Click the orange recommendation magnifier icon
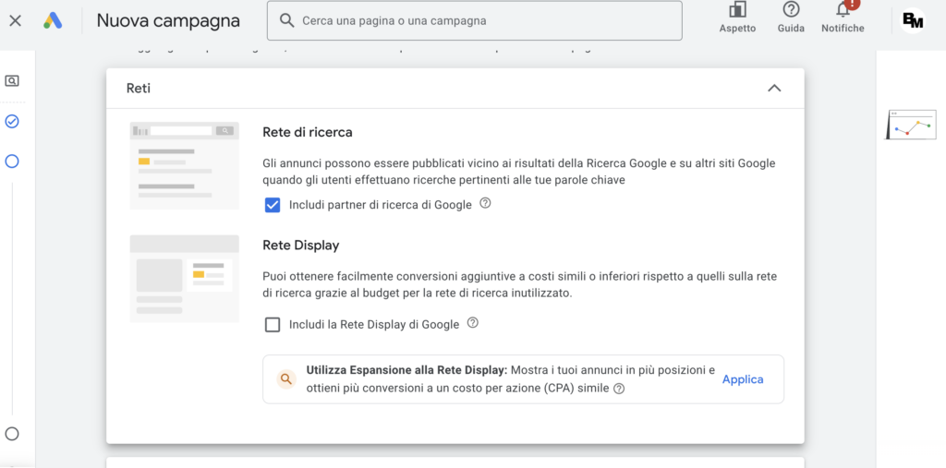946x468 pixels. point(286,378)
